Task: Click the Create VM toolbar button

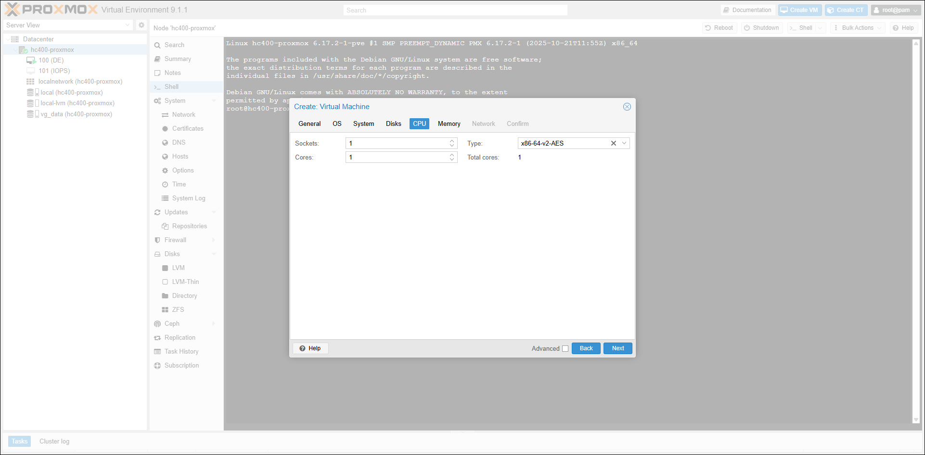Action: click(799, 10)
